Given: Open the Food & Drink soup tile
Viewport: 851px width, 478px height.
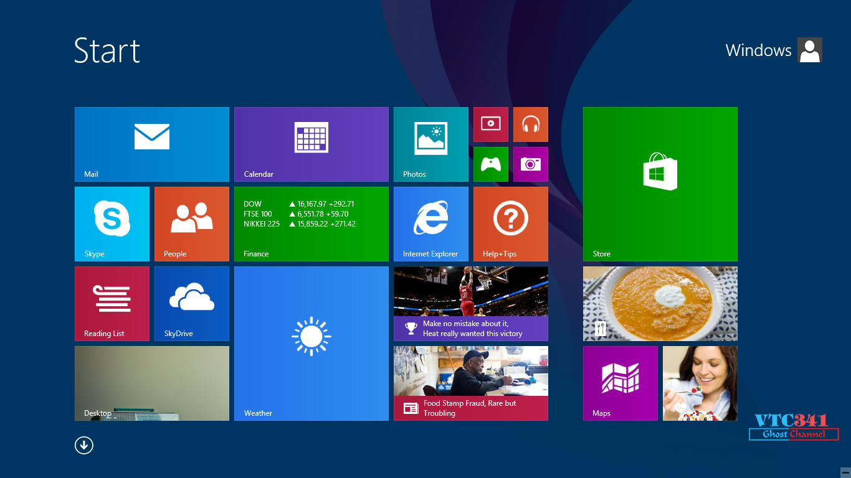Looking at the screenshot, I should pyautogui.click(x=660, y=304).
